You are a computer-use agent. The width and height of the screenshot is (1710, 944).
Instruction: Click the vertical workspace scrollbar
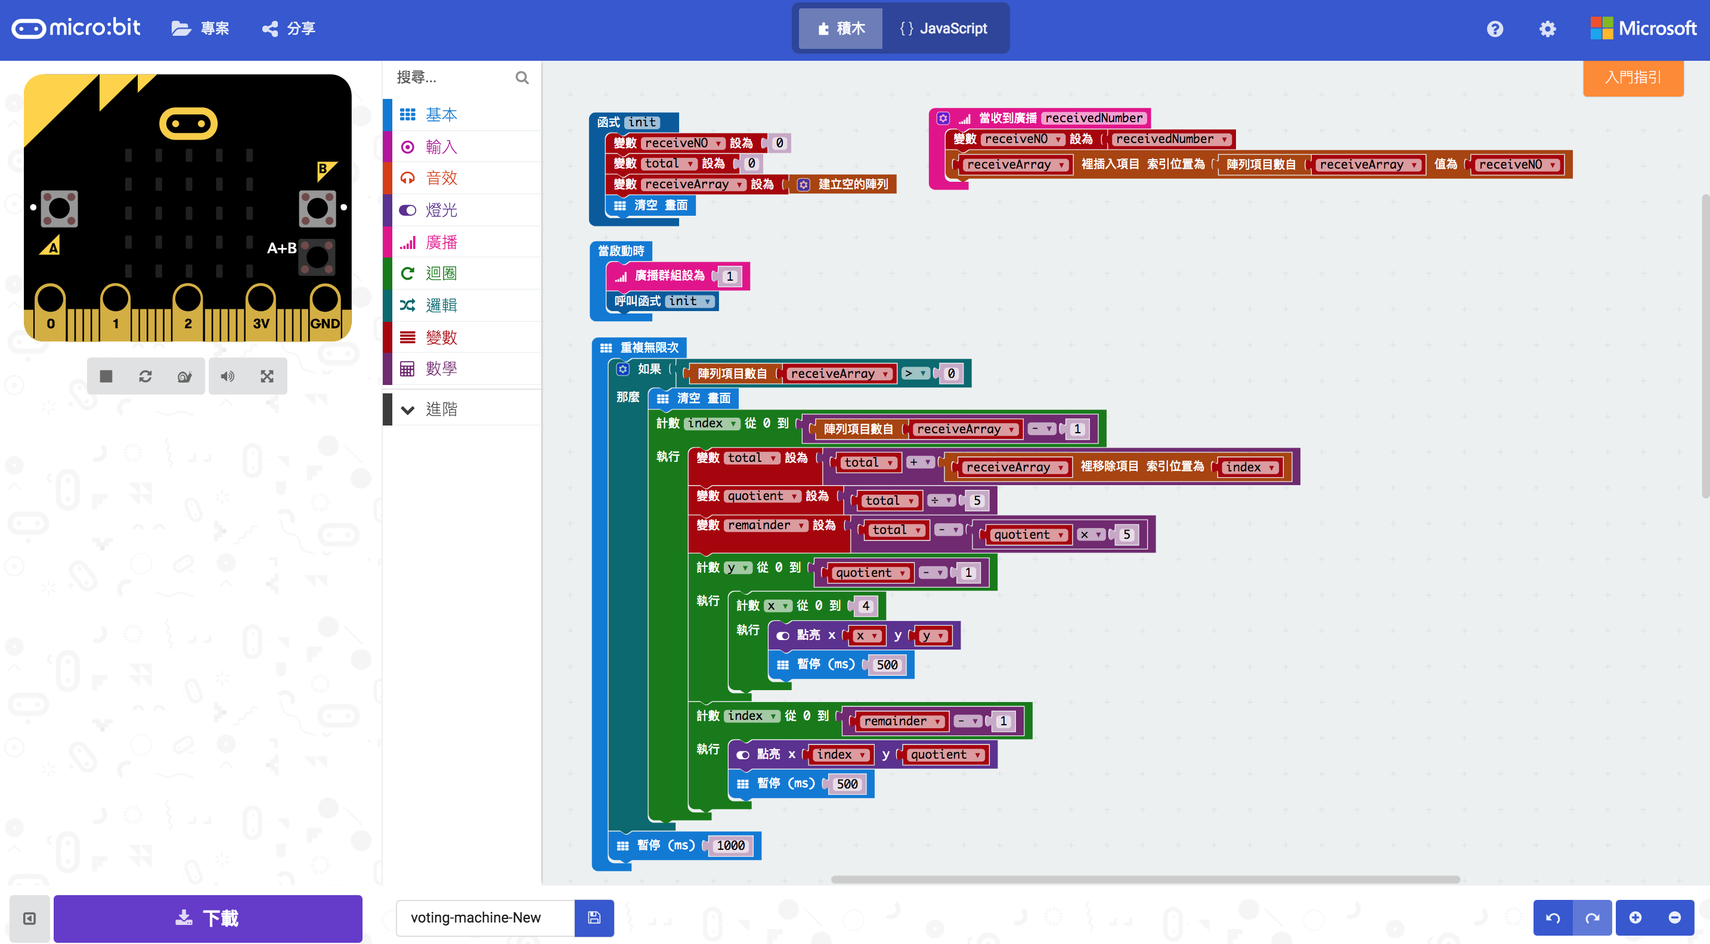(1705, 345)
